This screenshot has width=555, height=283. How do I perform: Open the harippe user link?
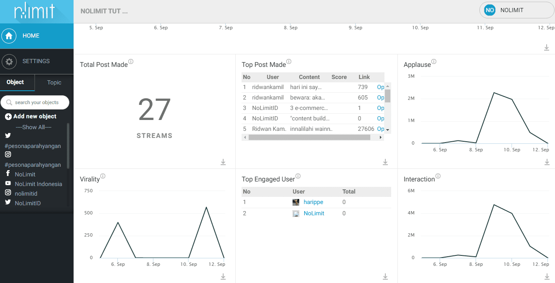pos(313,202)
